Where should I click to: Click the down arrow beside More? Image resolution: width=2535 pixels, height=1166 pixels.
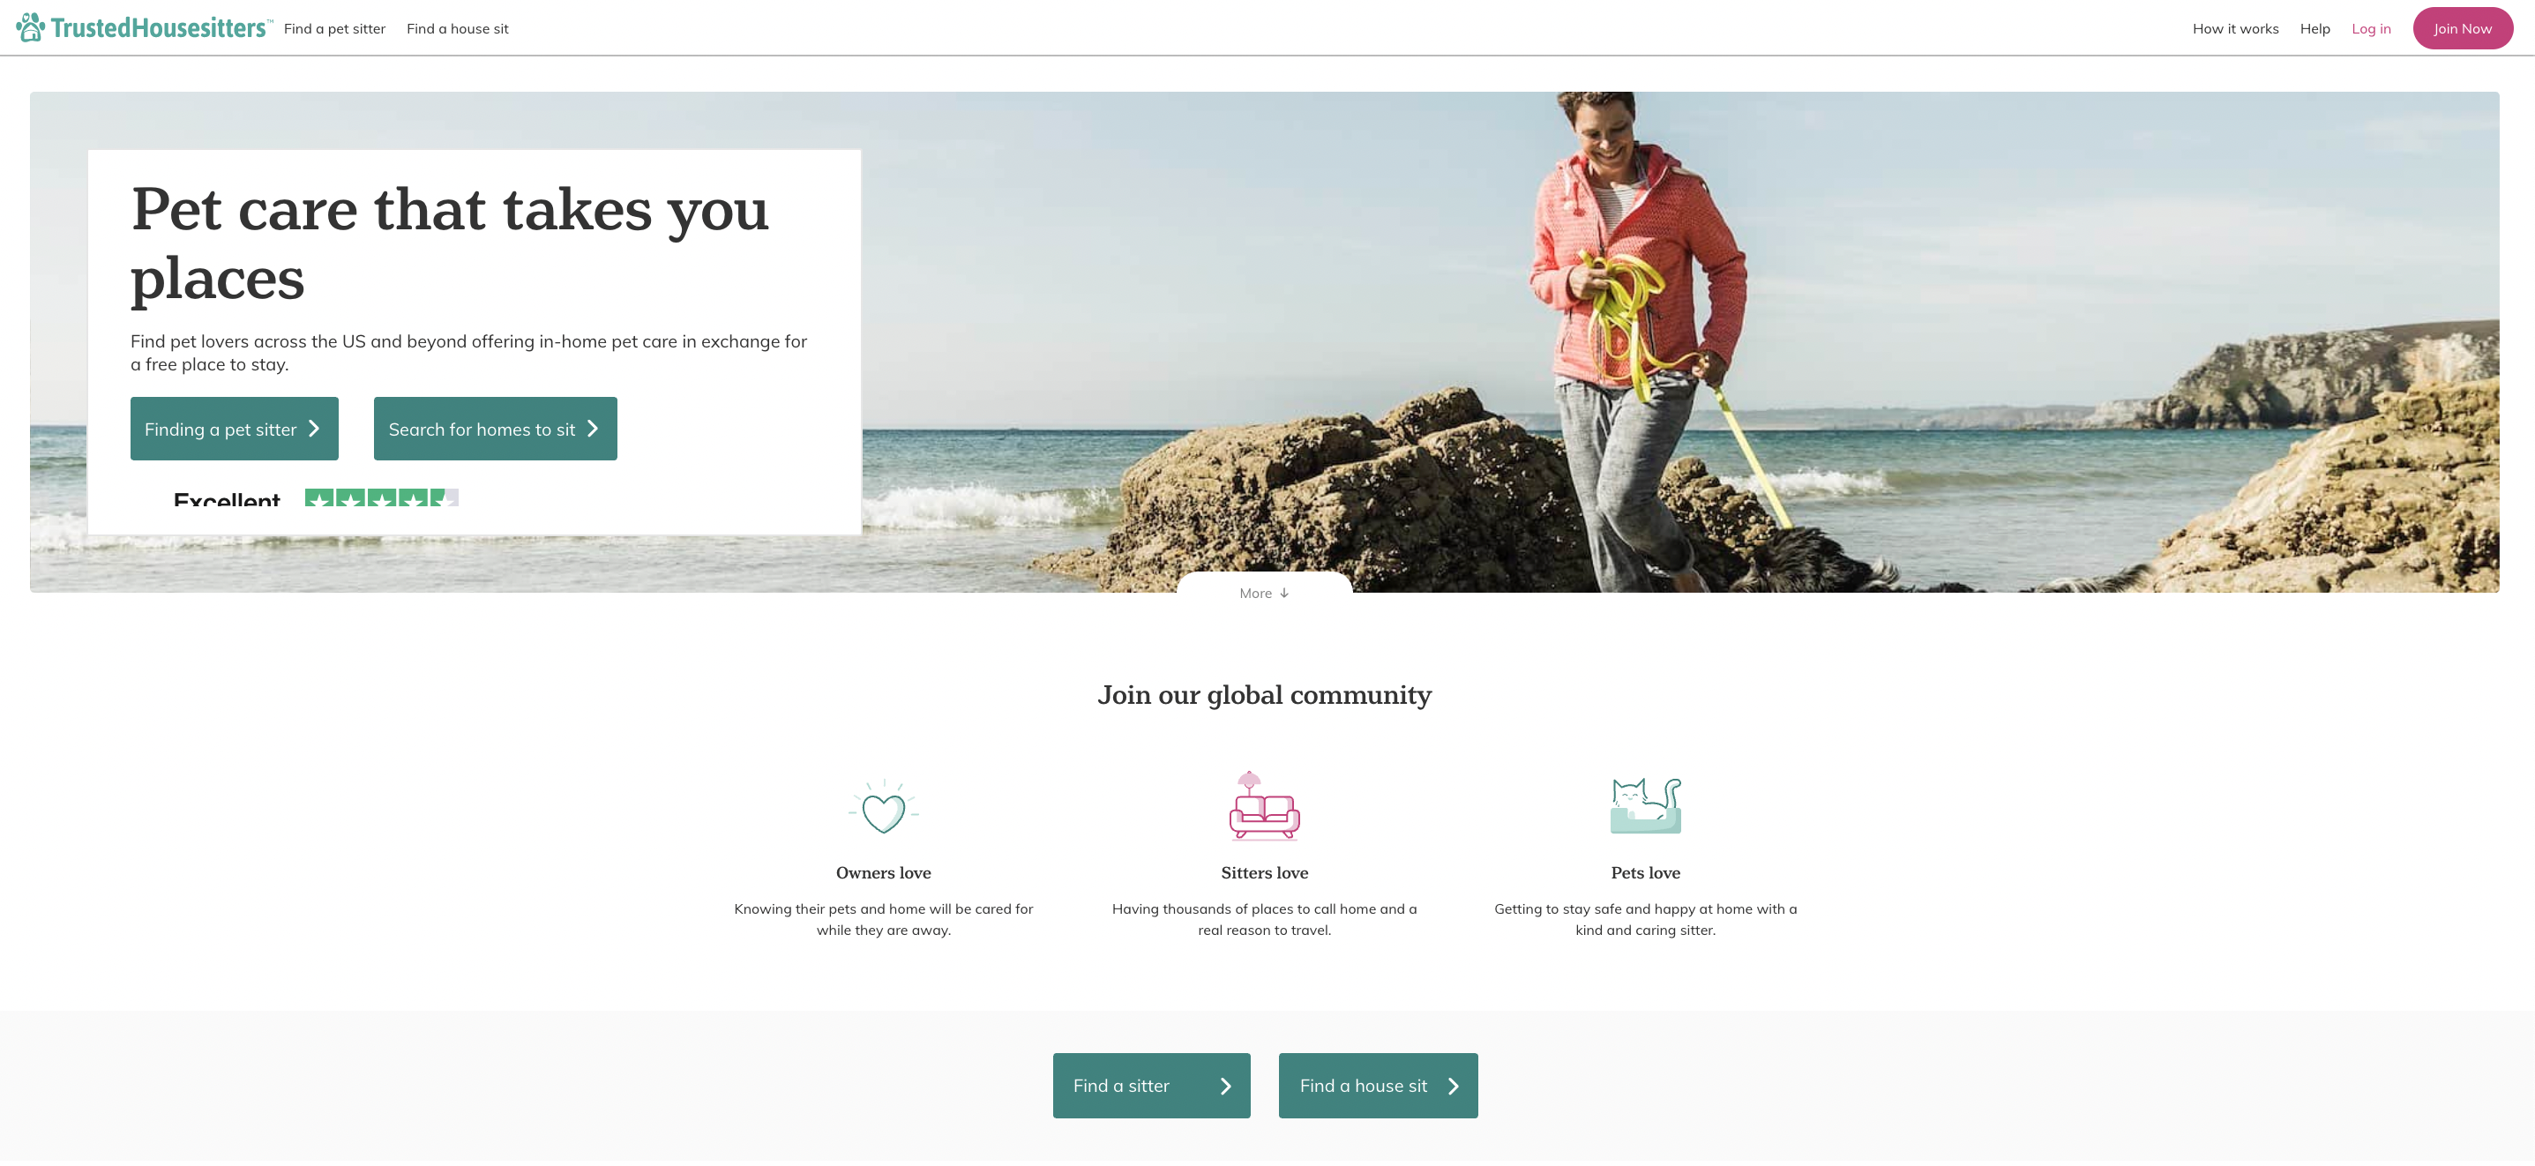[1284, 594]
